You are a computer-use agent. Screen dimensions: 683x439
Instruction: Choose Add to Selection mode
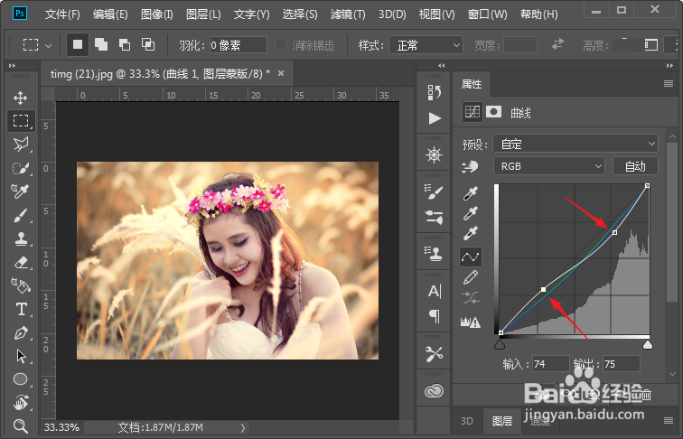click(101, 44)
